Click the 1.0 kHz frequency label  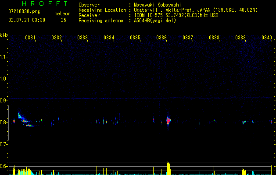tap(4, 79)
